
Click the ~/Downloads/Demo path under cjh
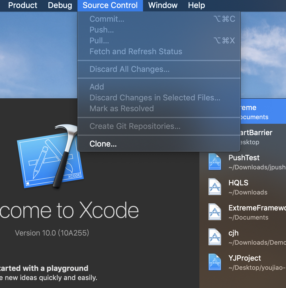[x=257, y=242]
